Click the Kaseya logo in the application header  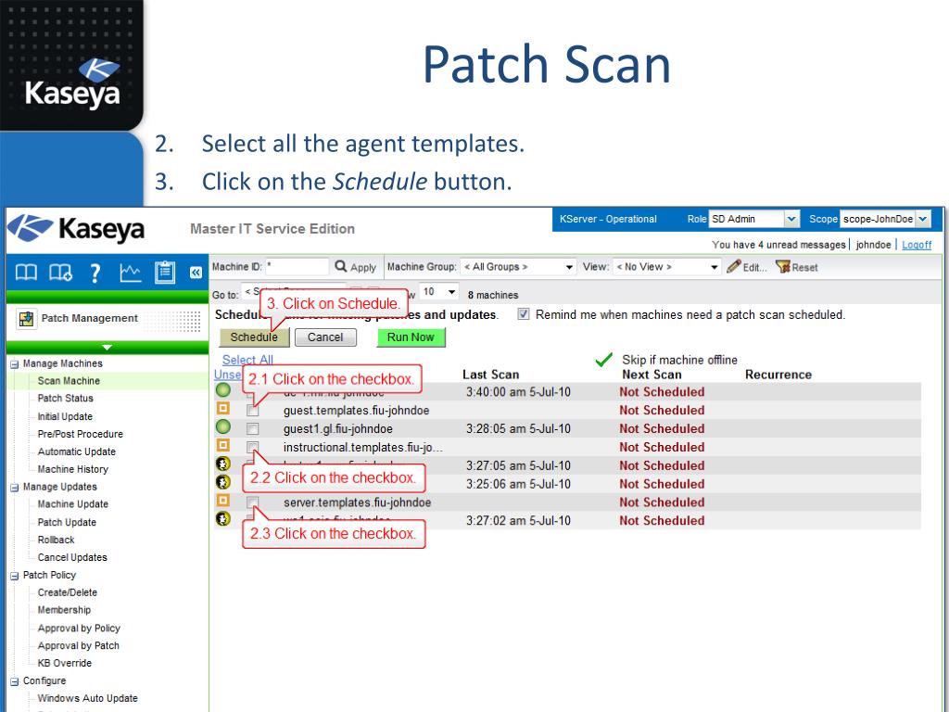click(76, 230)
